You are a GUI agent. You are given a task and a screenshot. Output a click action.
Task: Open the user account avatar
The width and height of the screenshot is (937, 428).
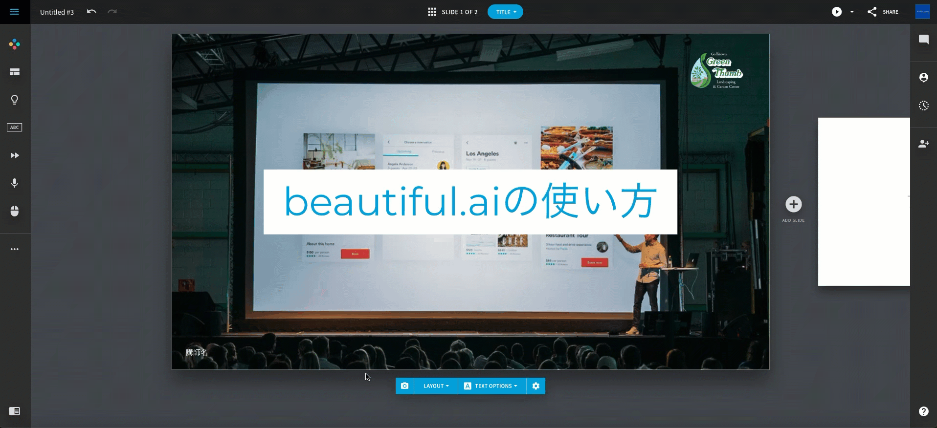[x=922, y=12]
